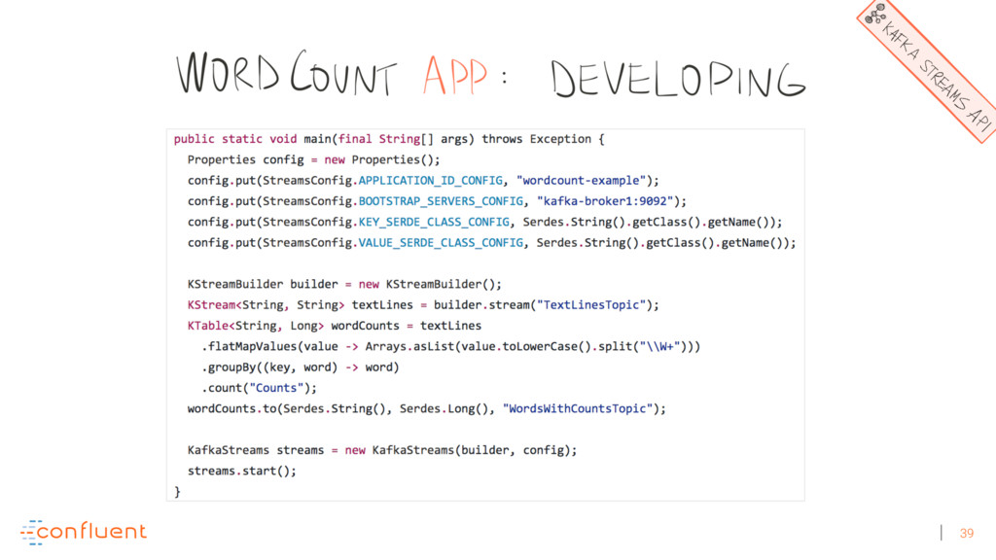Click the handwritten word "DEVELOPING" in title
This screenshot has height=560, width=996.
tap(678, 80)
